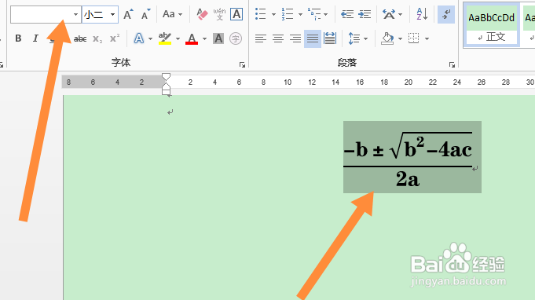
Task: Open numbering library dropdown arrow
Action: click(x=300, y=14)
